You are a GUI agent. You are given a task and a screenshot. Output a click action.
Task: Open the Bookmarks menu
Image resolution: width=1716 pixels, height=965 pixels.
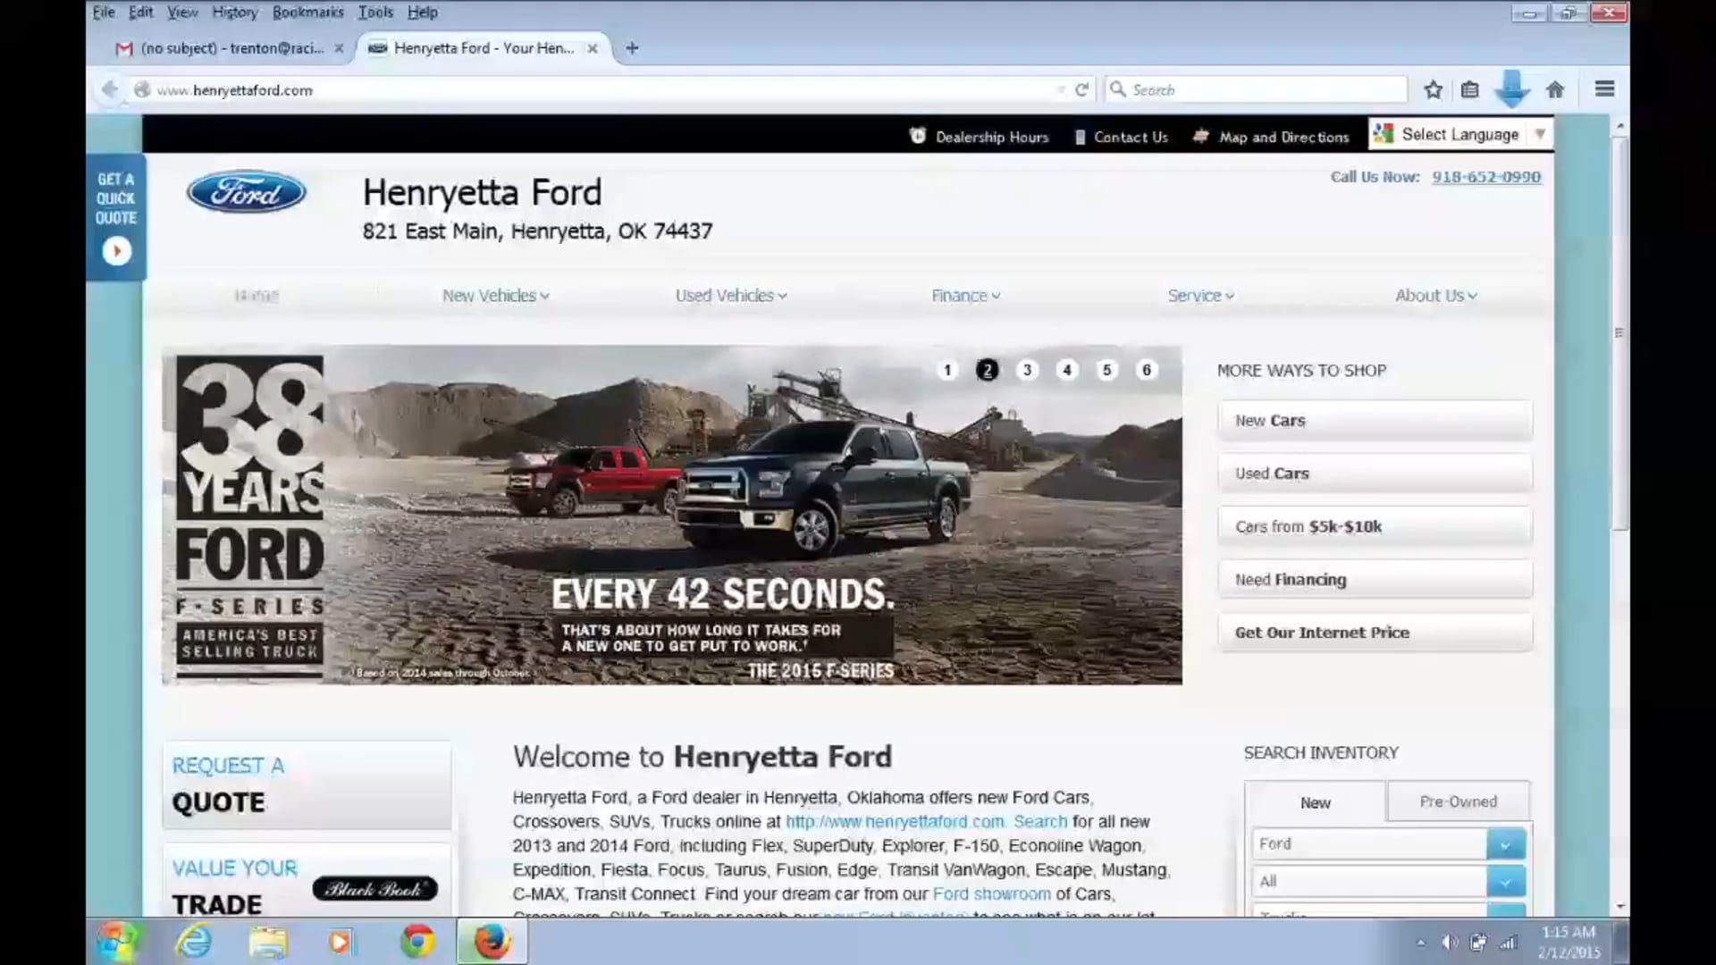point(307,13)
